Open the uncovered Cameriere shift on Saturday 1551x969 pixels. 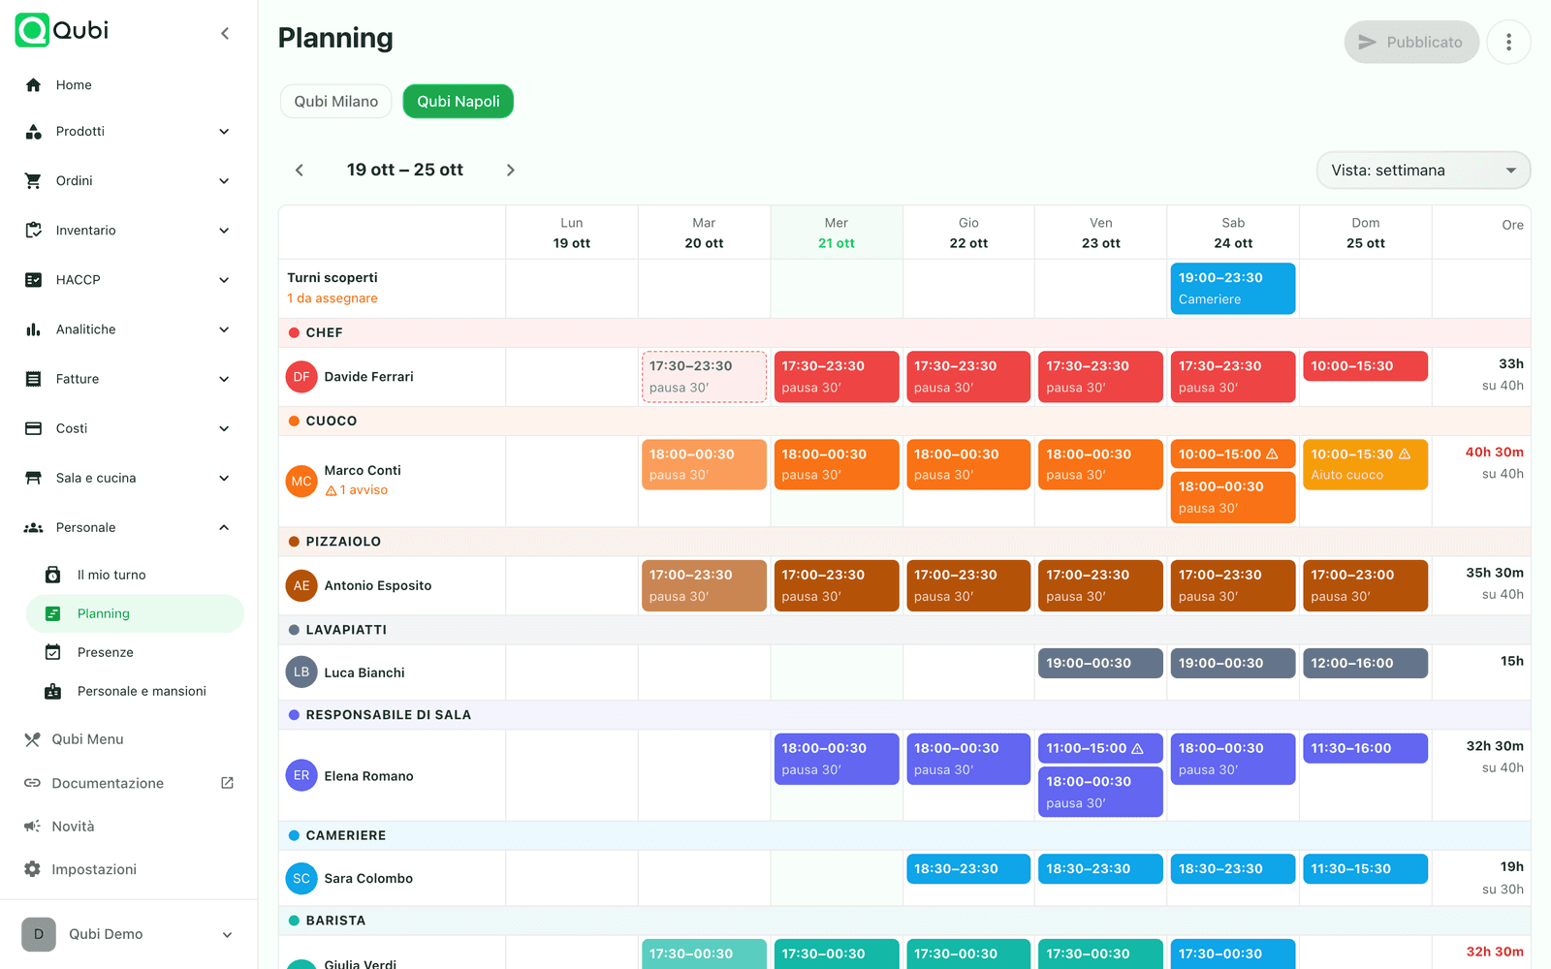(1233, 289)
